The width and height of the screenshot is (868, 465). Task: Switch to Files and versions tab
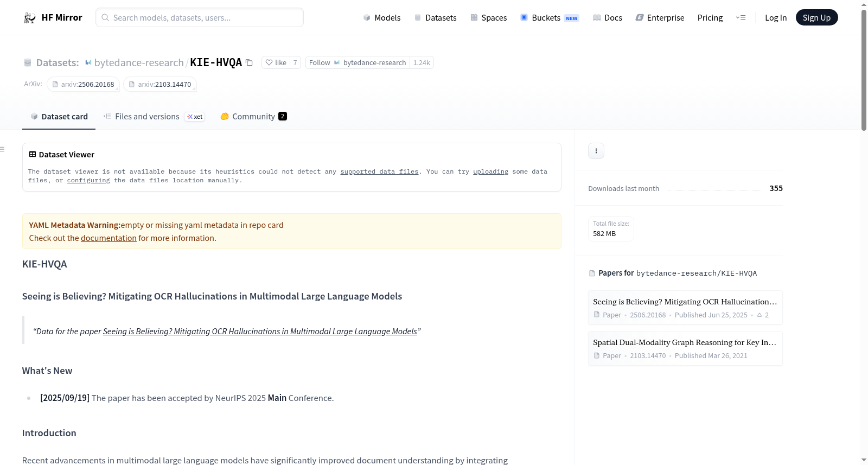154,117
